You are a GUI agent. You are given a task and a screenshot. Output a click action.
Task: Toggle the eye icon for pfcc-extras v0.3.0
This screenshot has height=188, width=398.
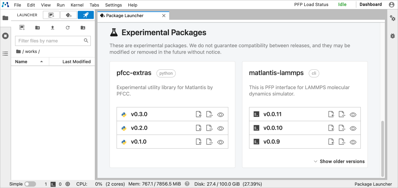click(220, 115)
